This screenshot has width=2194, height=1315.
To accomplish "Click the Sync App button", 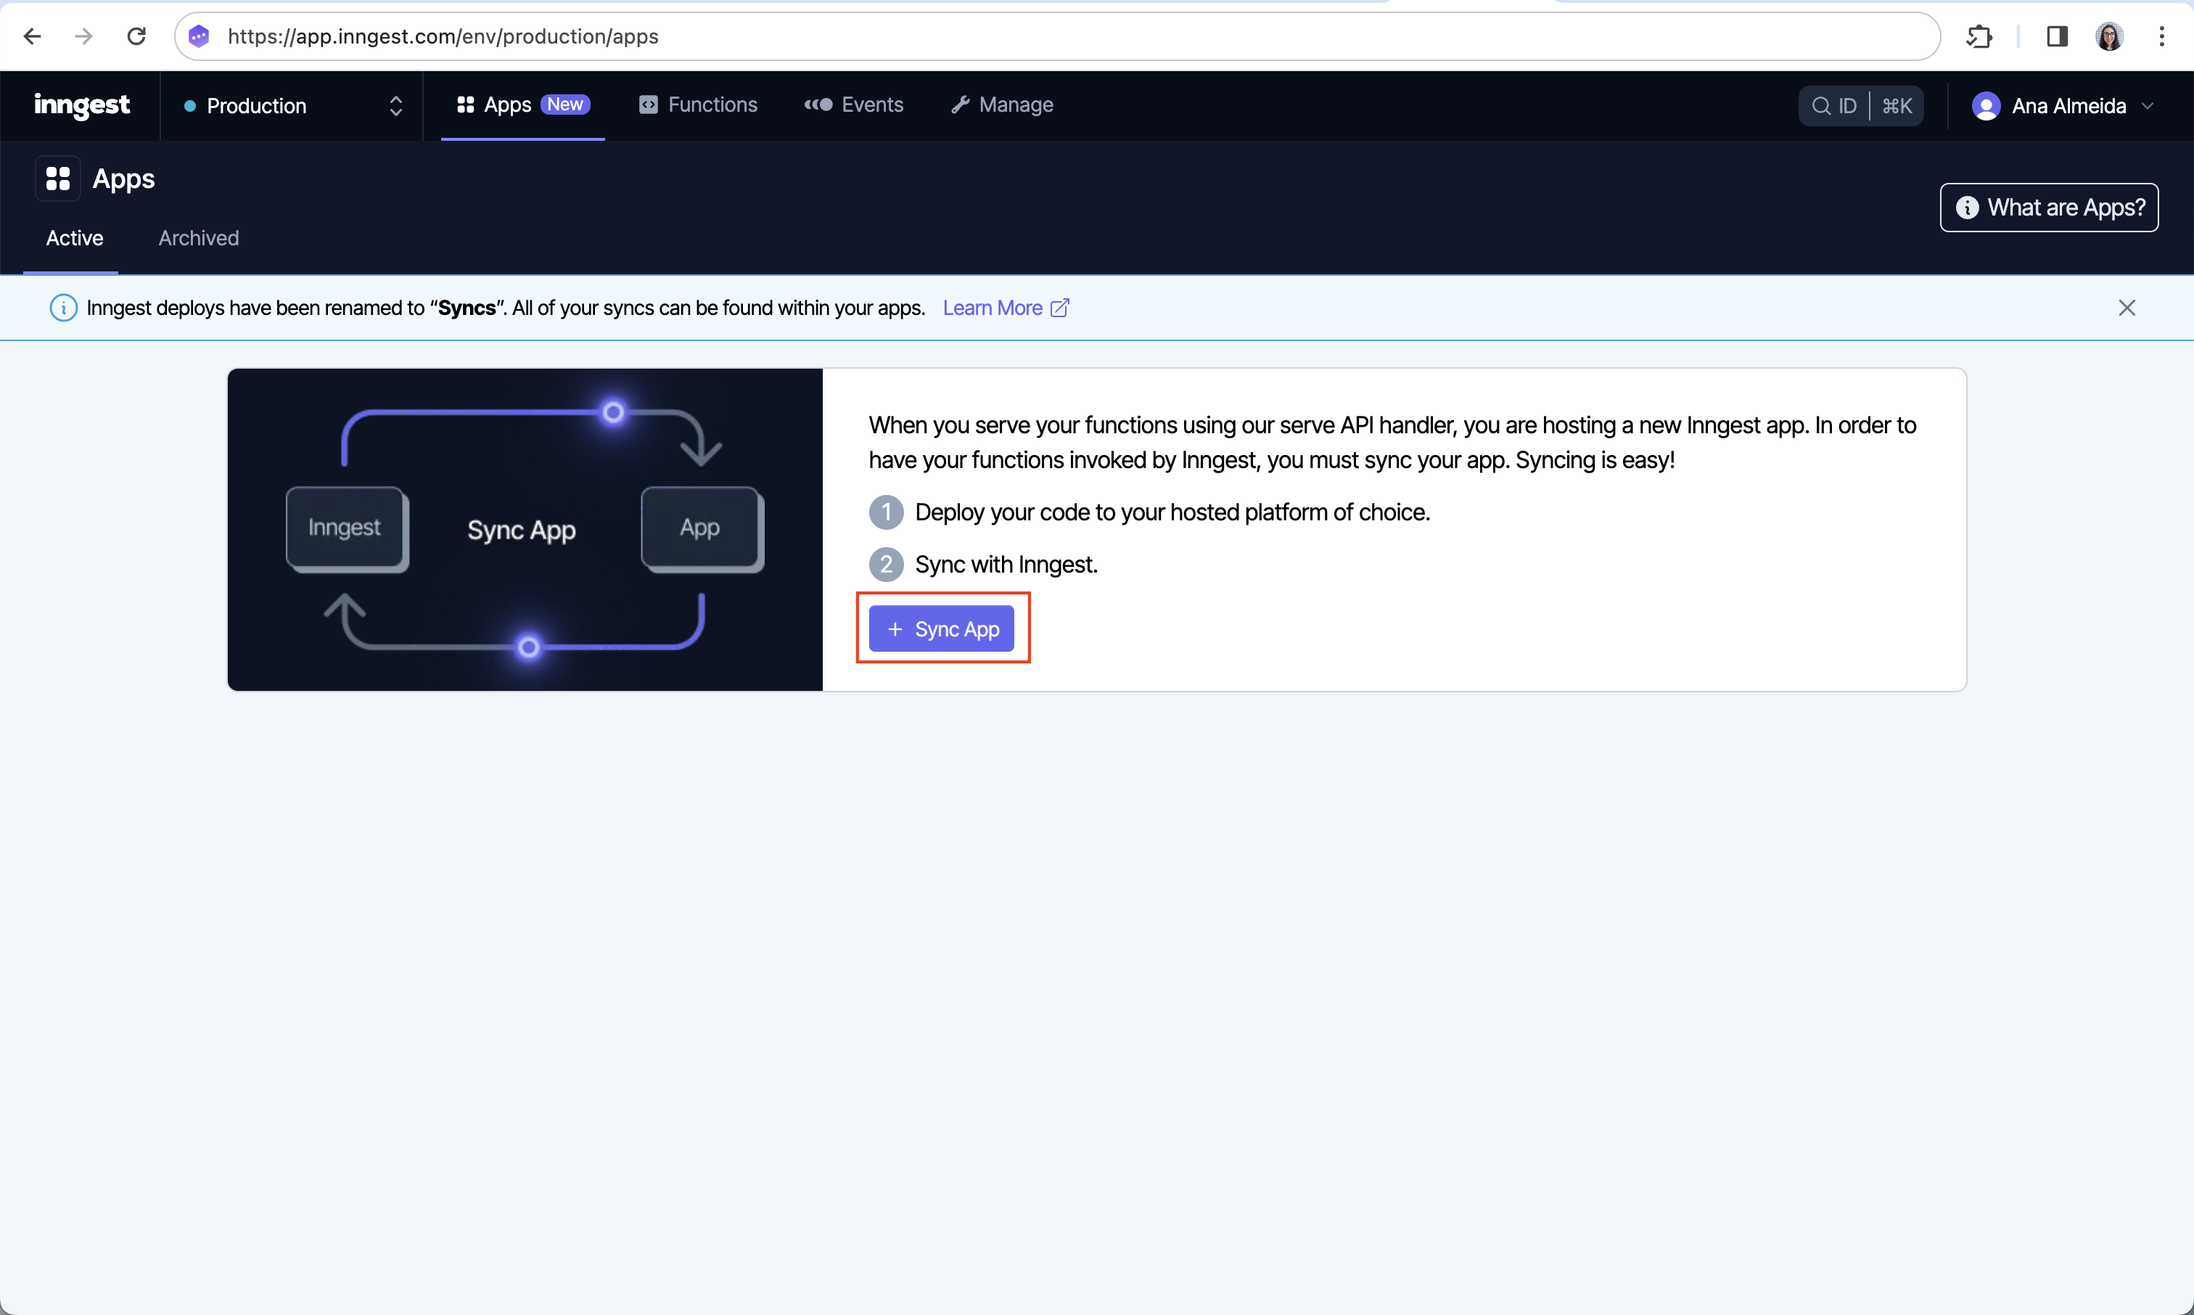I will (942, 628).
